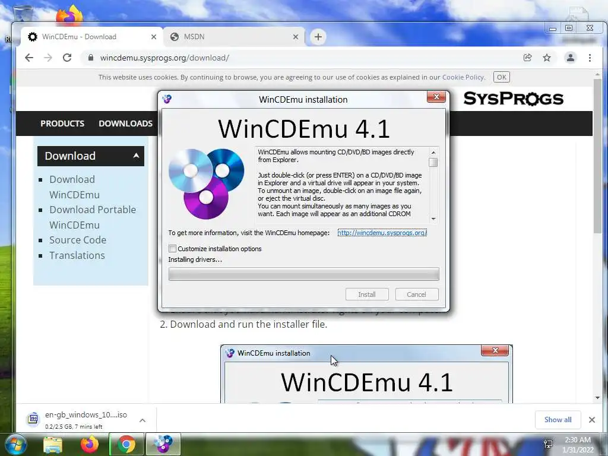608x456 pixels.
Task: Click the share page icon
Action: coord(527,58)
